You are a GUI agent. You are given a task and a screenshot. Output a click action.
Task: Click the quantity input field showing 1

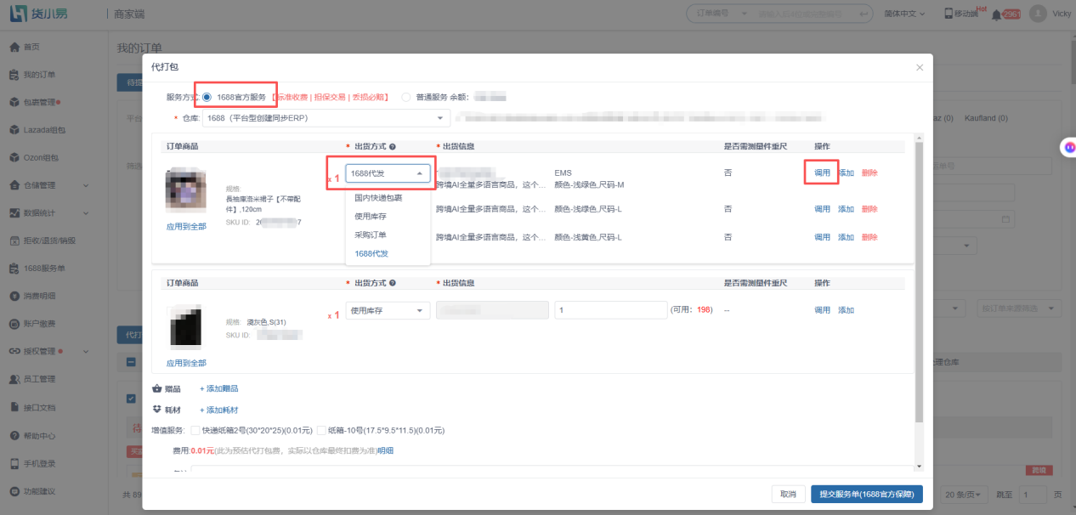(610, 310)
